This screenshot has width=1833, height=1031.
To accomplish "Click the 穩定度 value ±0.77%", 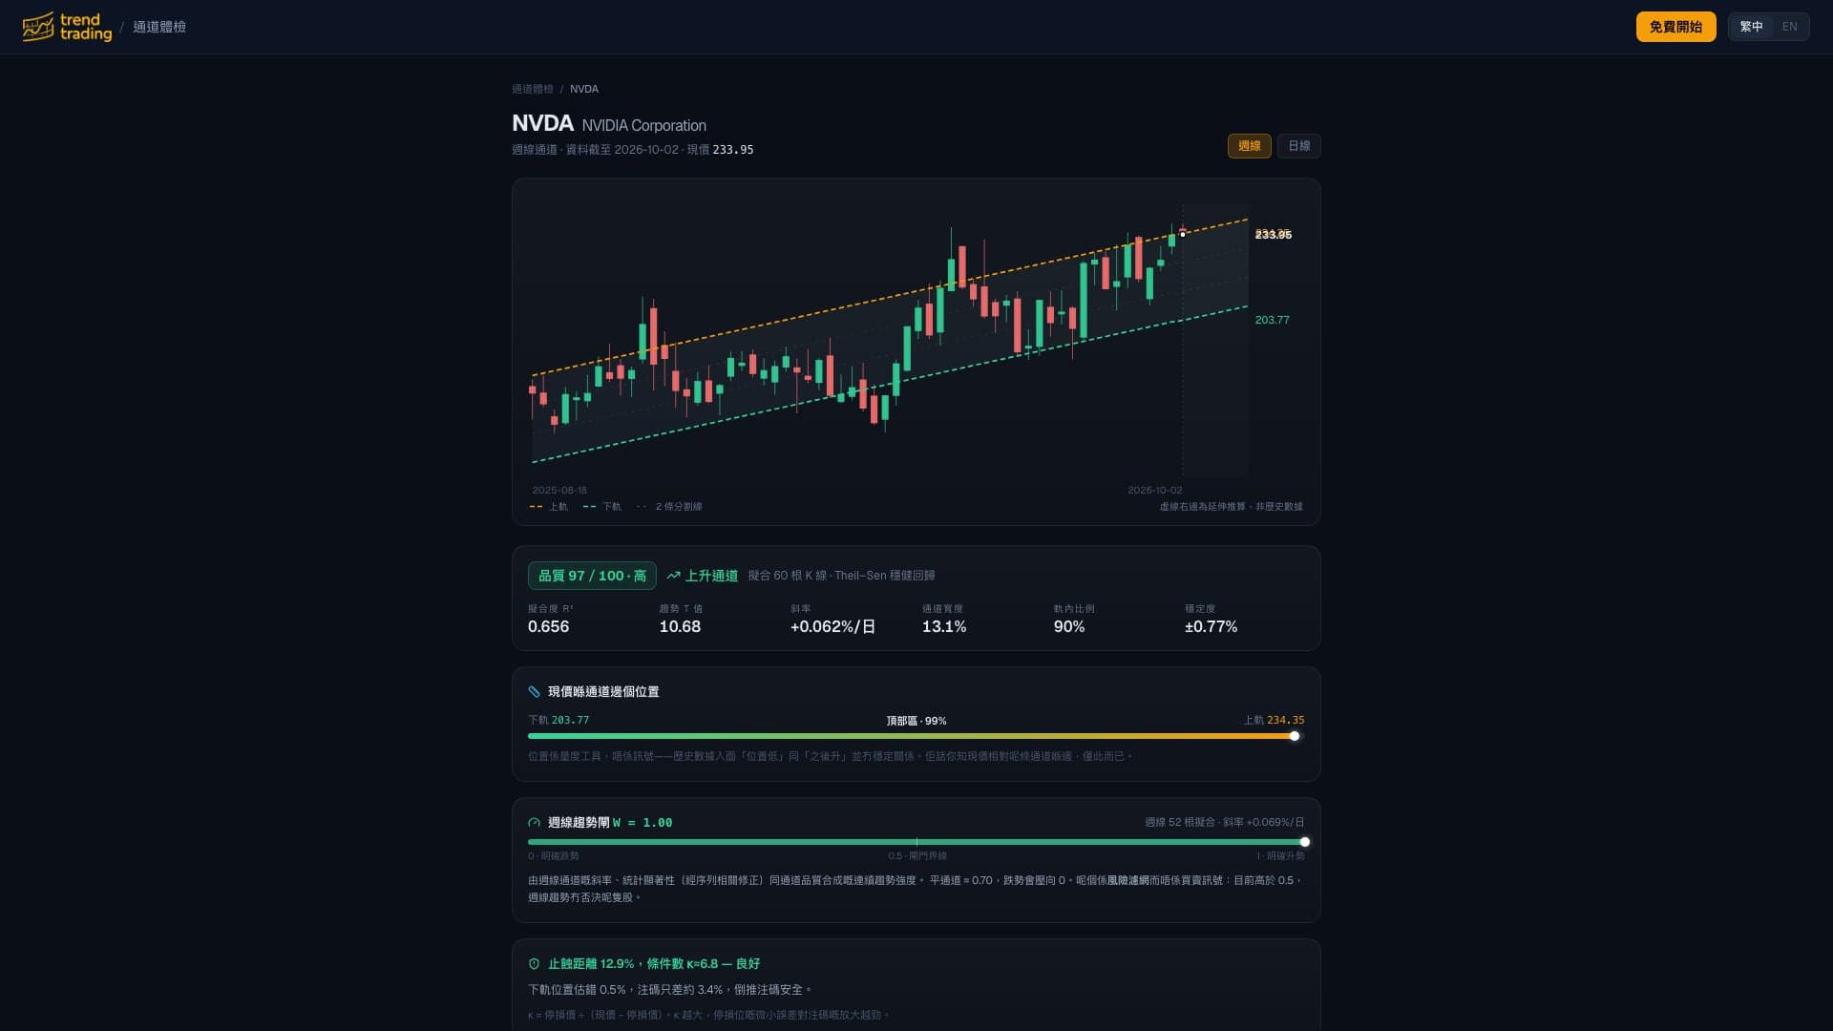I will pos(1211,627).
